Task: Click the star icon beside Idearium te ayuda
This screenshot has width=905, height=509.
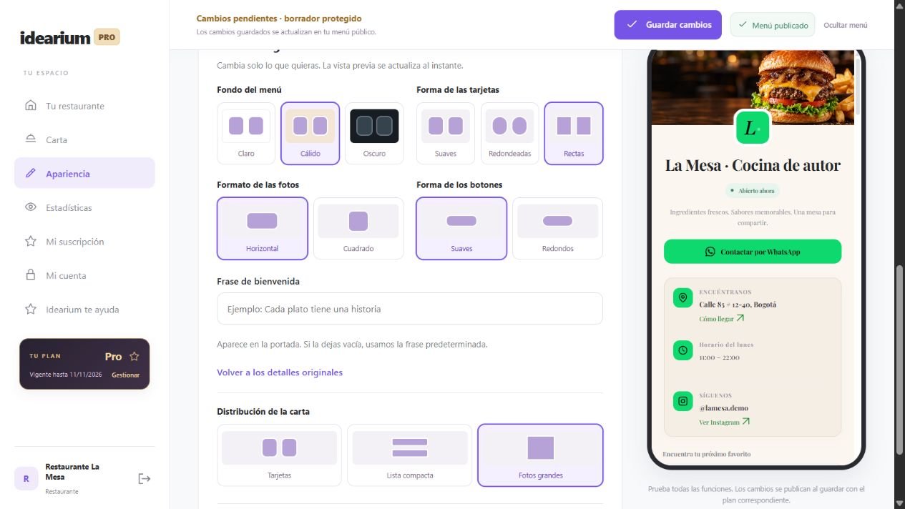Action: pos(31,310)
